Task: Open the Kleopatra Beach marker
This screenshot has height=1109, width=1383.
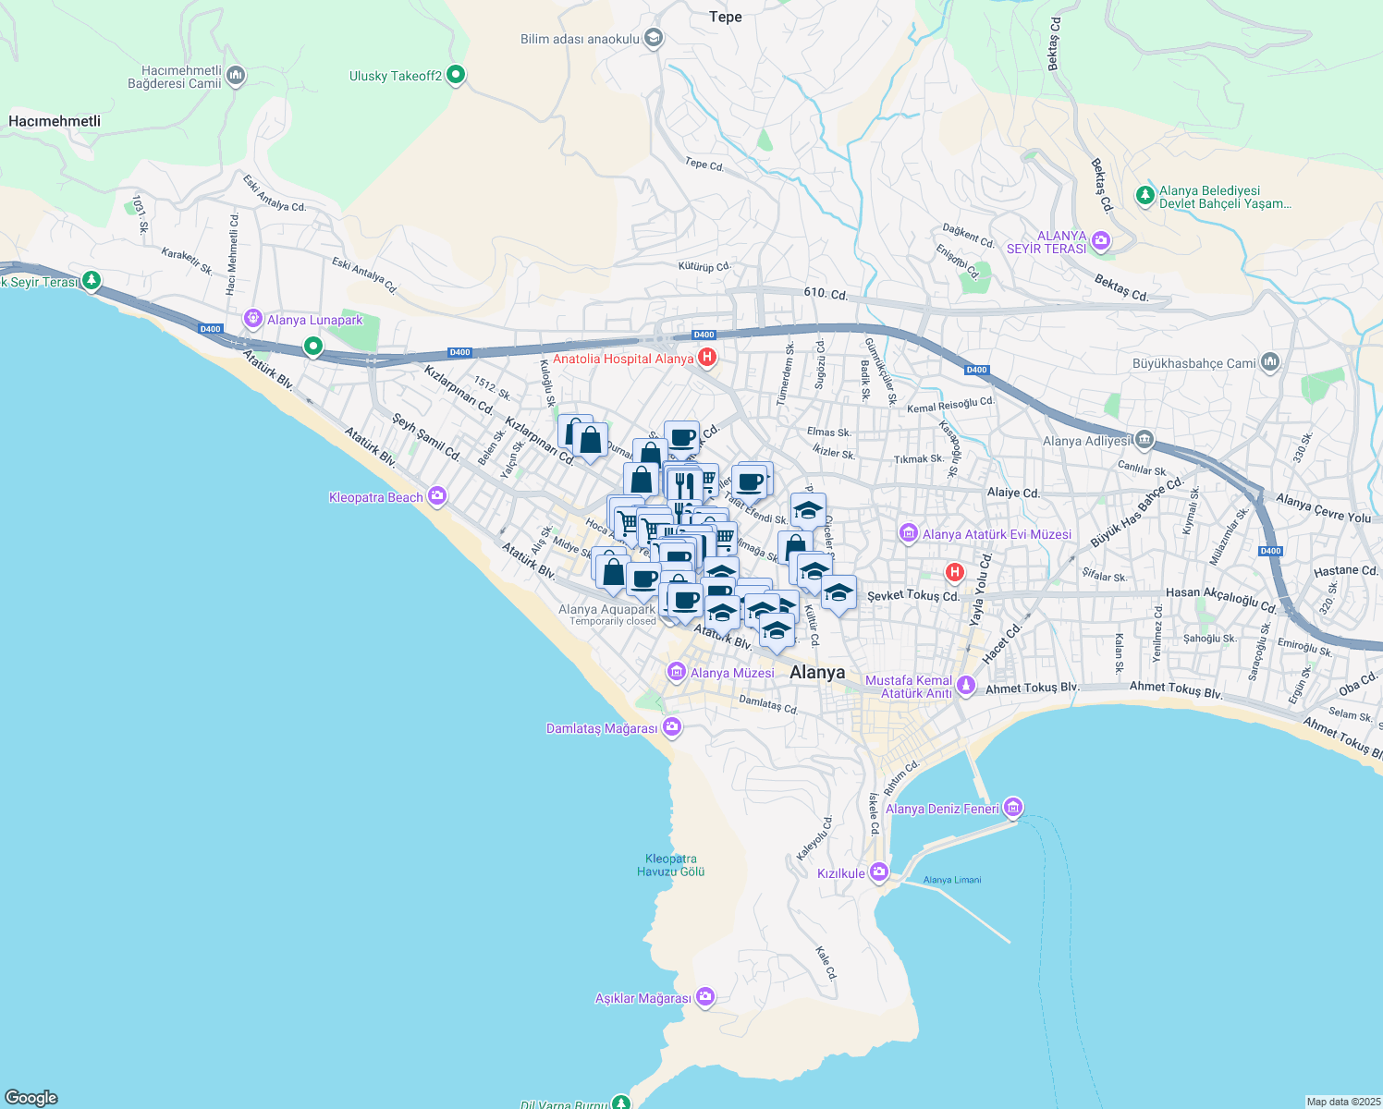Action: [435, 496]
